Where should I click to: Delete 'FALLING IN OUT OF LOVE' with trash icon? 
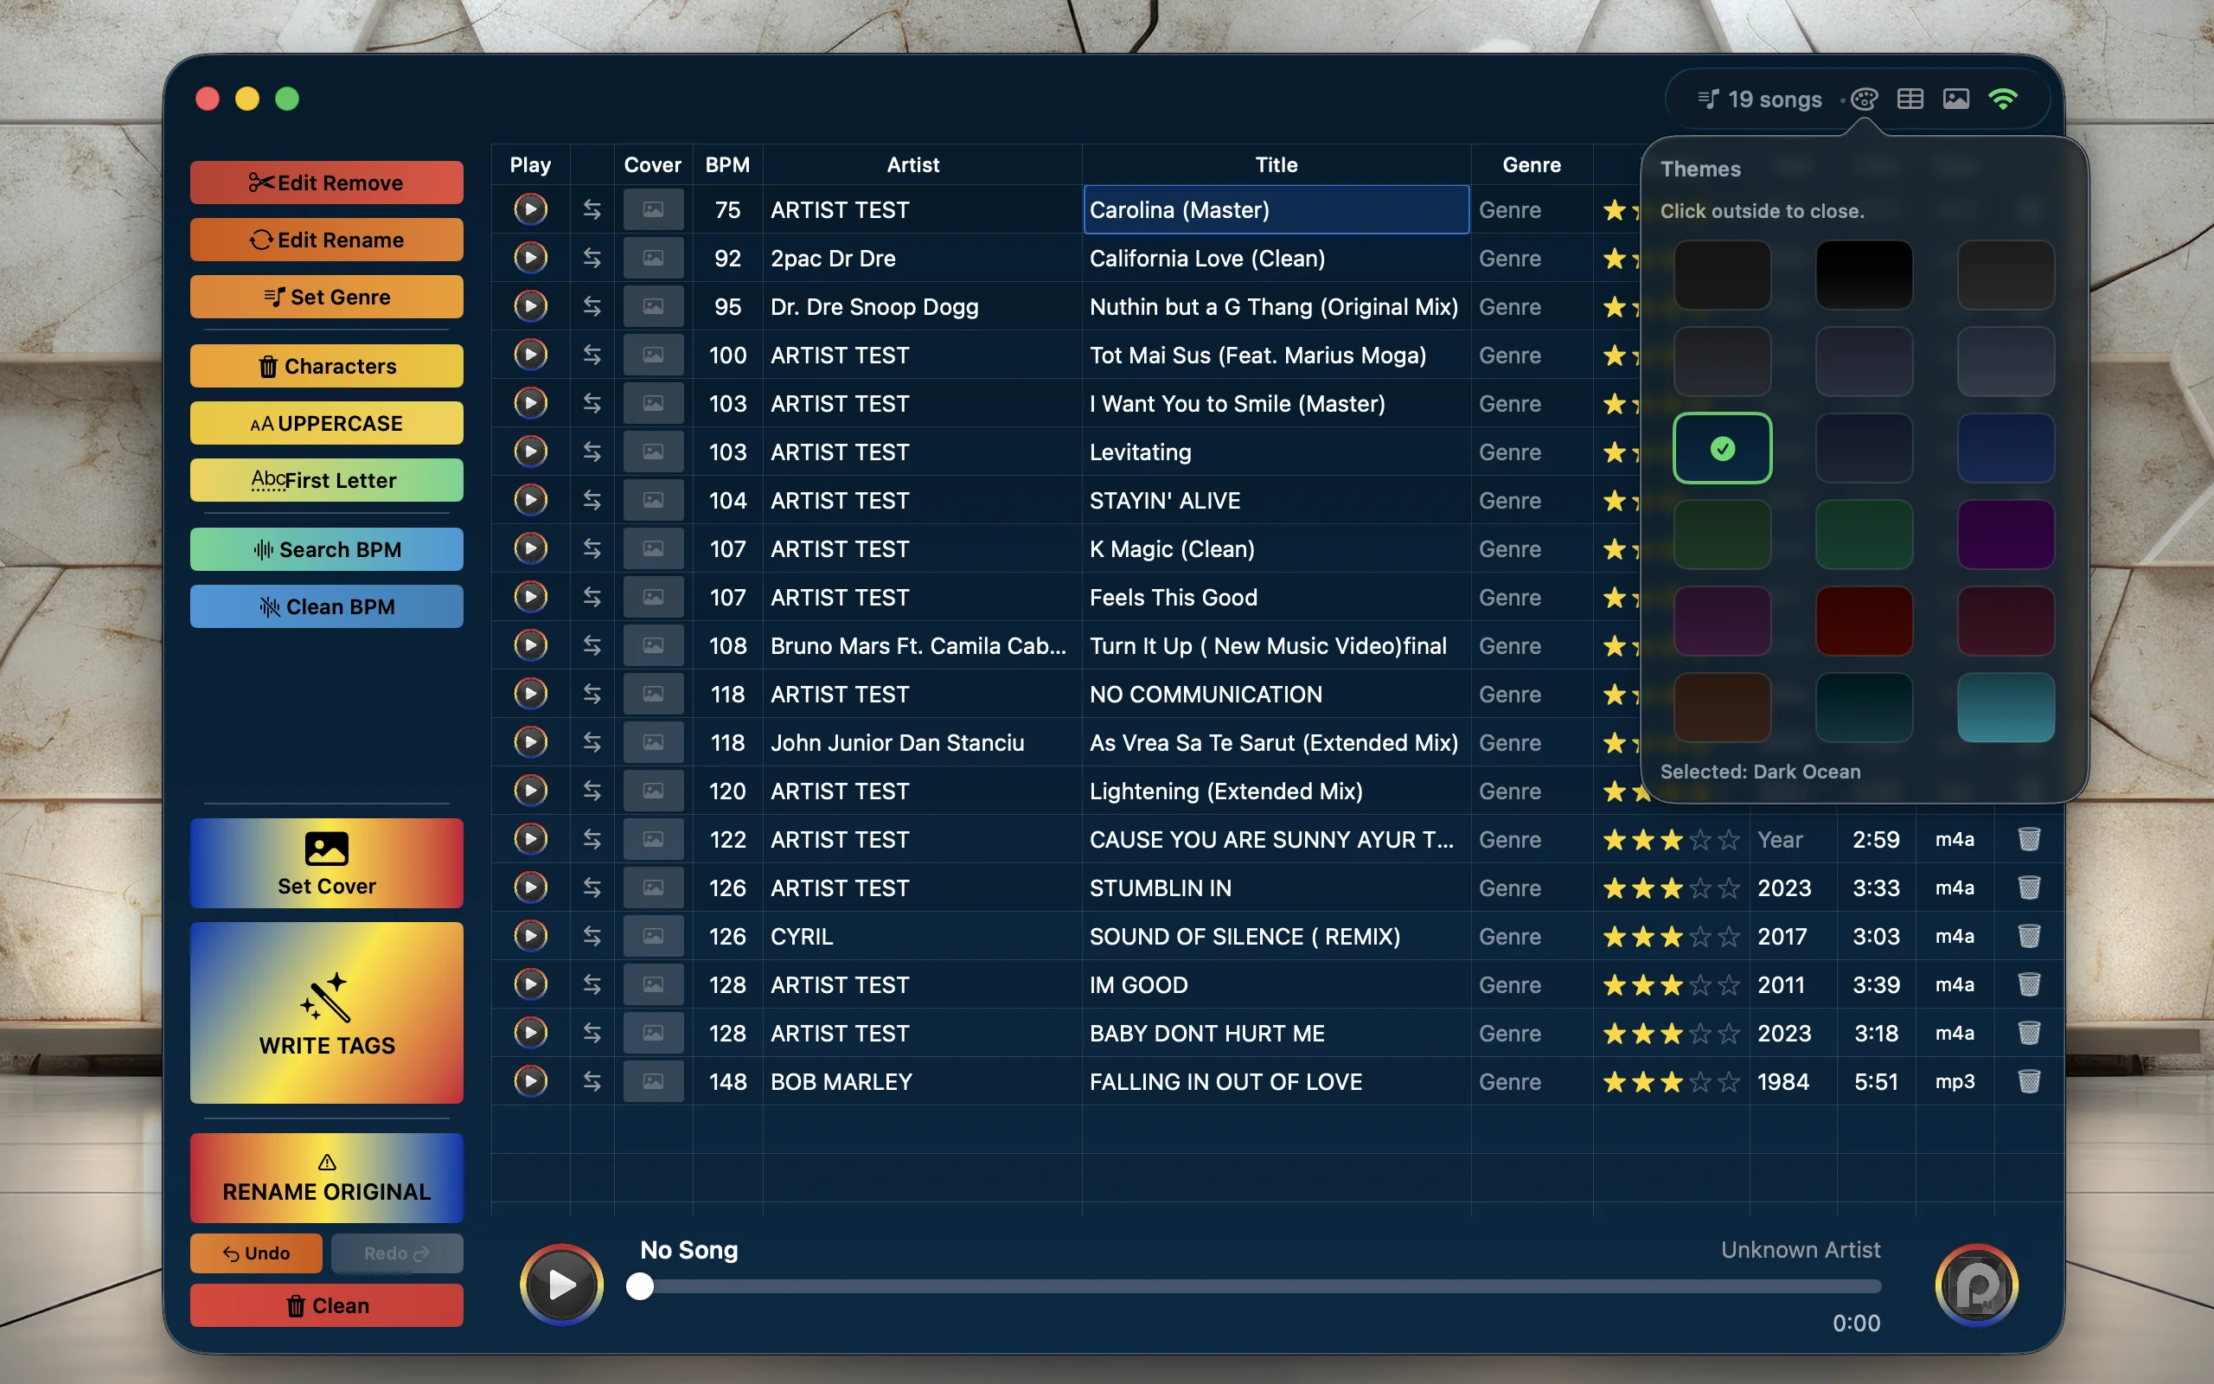[x=2028, y=1082]
